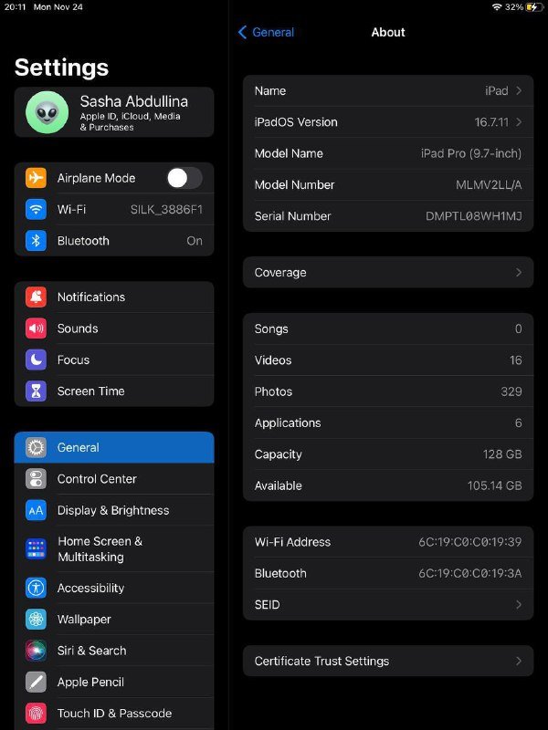This screenshot has width=548, height=730.
Task: Tap the Bluetooth settings icon in sidebar
Action: point(36,241)
